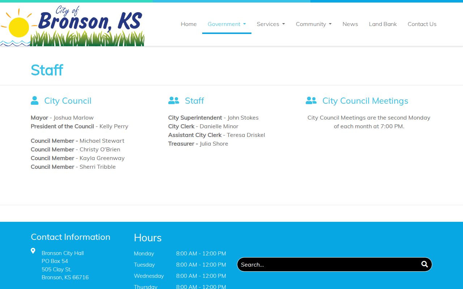Click Bronson, KS 66716 in the footer
Screen dimensions: 463x289
click(x=65, y=277)
